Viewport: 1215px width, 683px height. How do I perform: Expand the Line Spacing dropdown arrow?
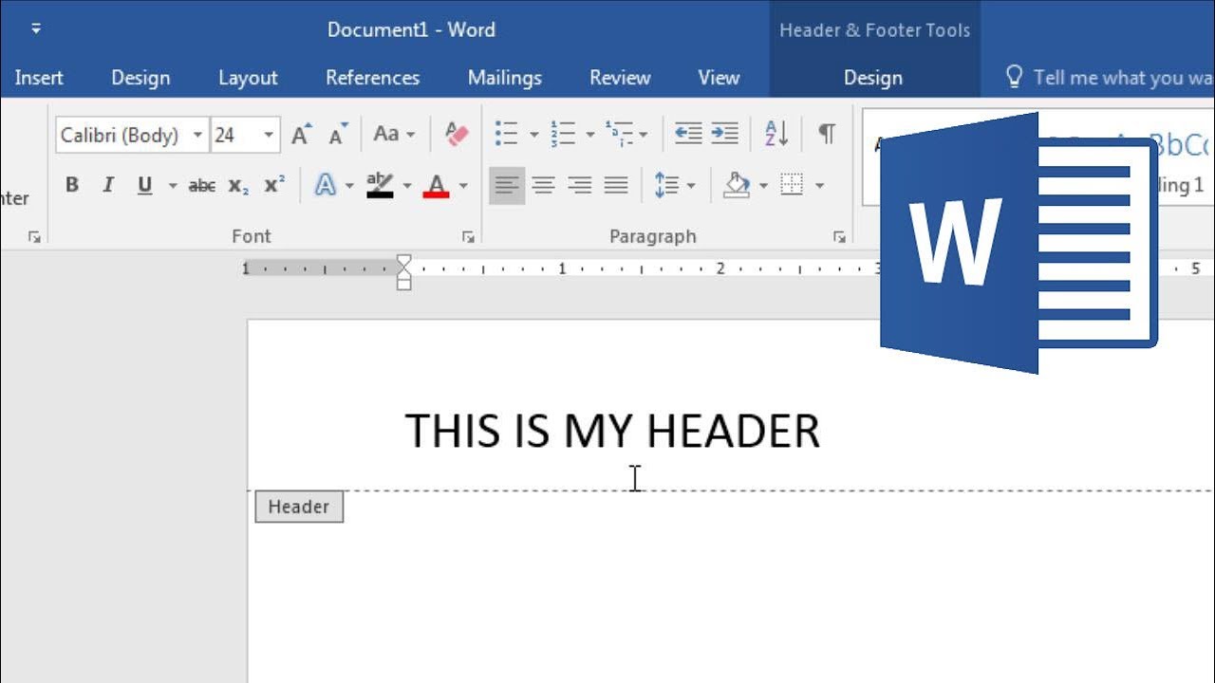[690, 186]
